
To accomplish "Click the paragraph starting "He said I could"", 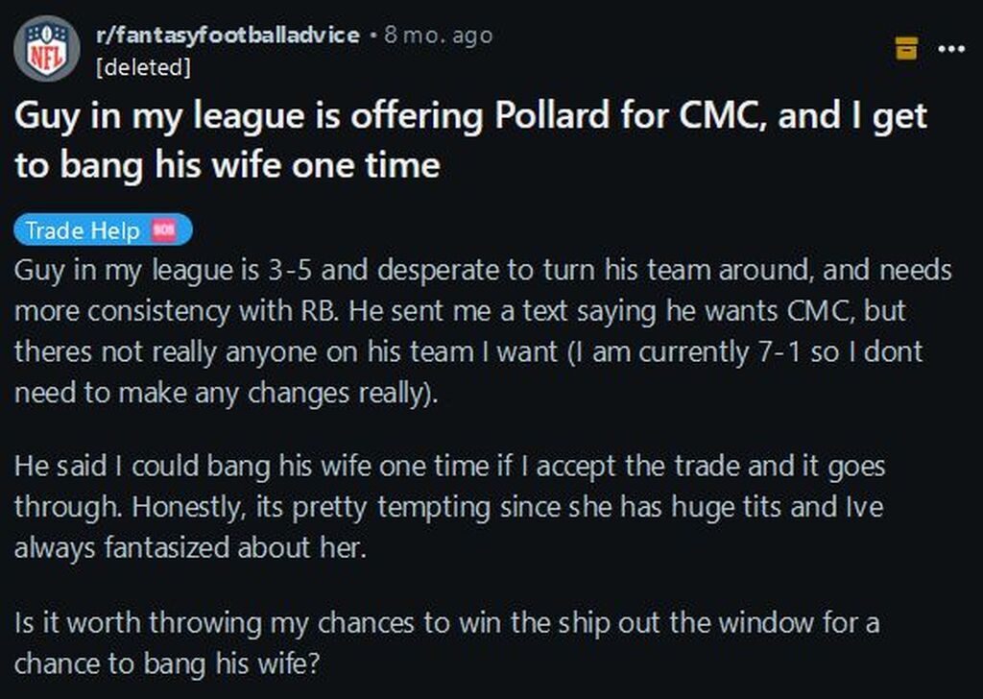I will [449, 506].
